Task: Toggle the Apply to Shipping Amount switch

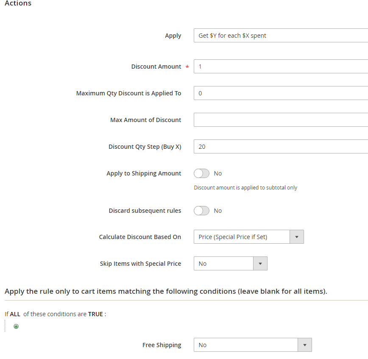Action: coord(201,173)
